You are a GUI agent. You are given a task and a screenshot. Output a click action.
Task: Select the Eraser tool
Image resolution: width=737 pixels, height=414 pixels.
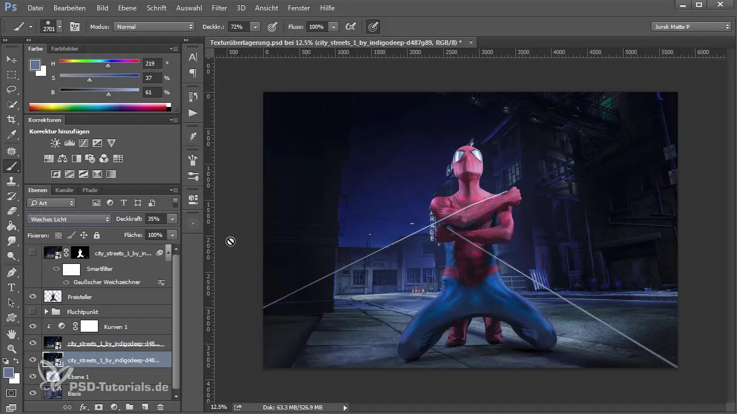point(12,211)
